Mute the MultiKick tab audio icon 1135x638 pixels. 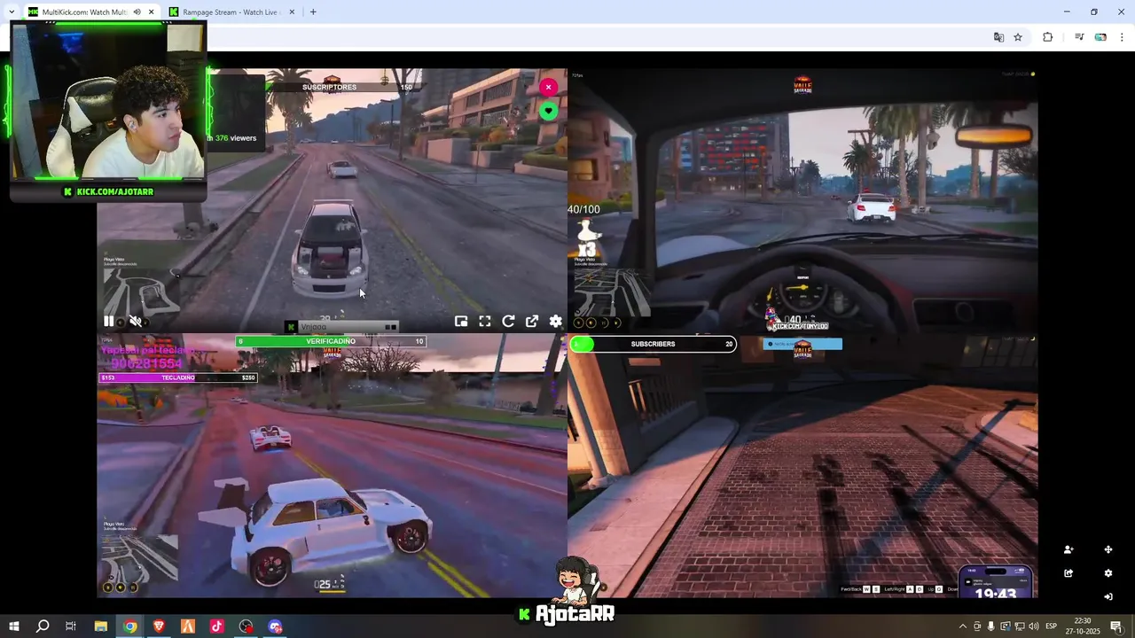click(x=137, y=12)
